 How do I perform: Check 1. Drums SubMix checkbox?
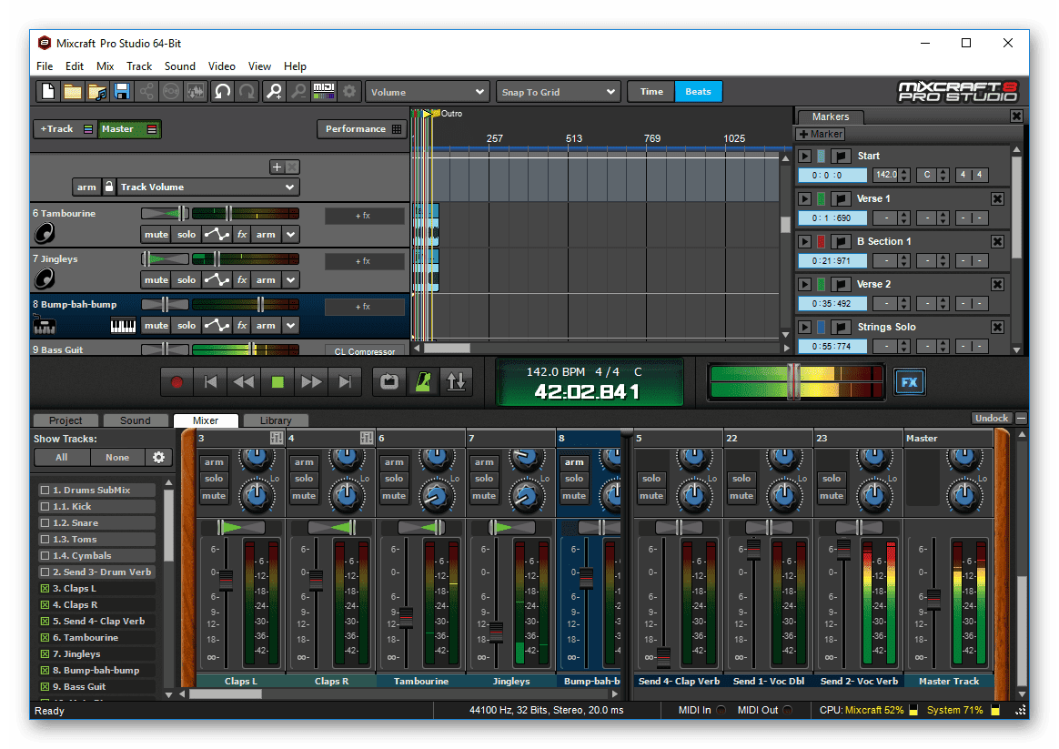point(45,490)
